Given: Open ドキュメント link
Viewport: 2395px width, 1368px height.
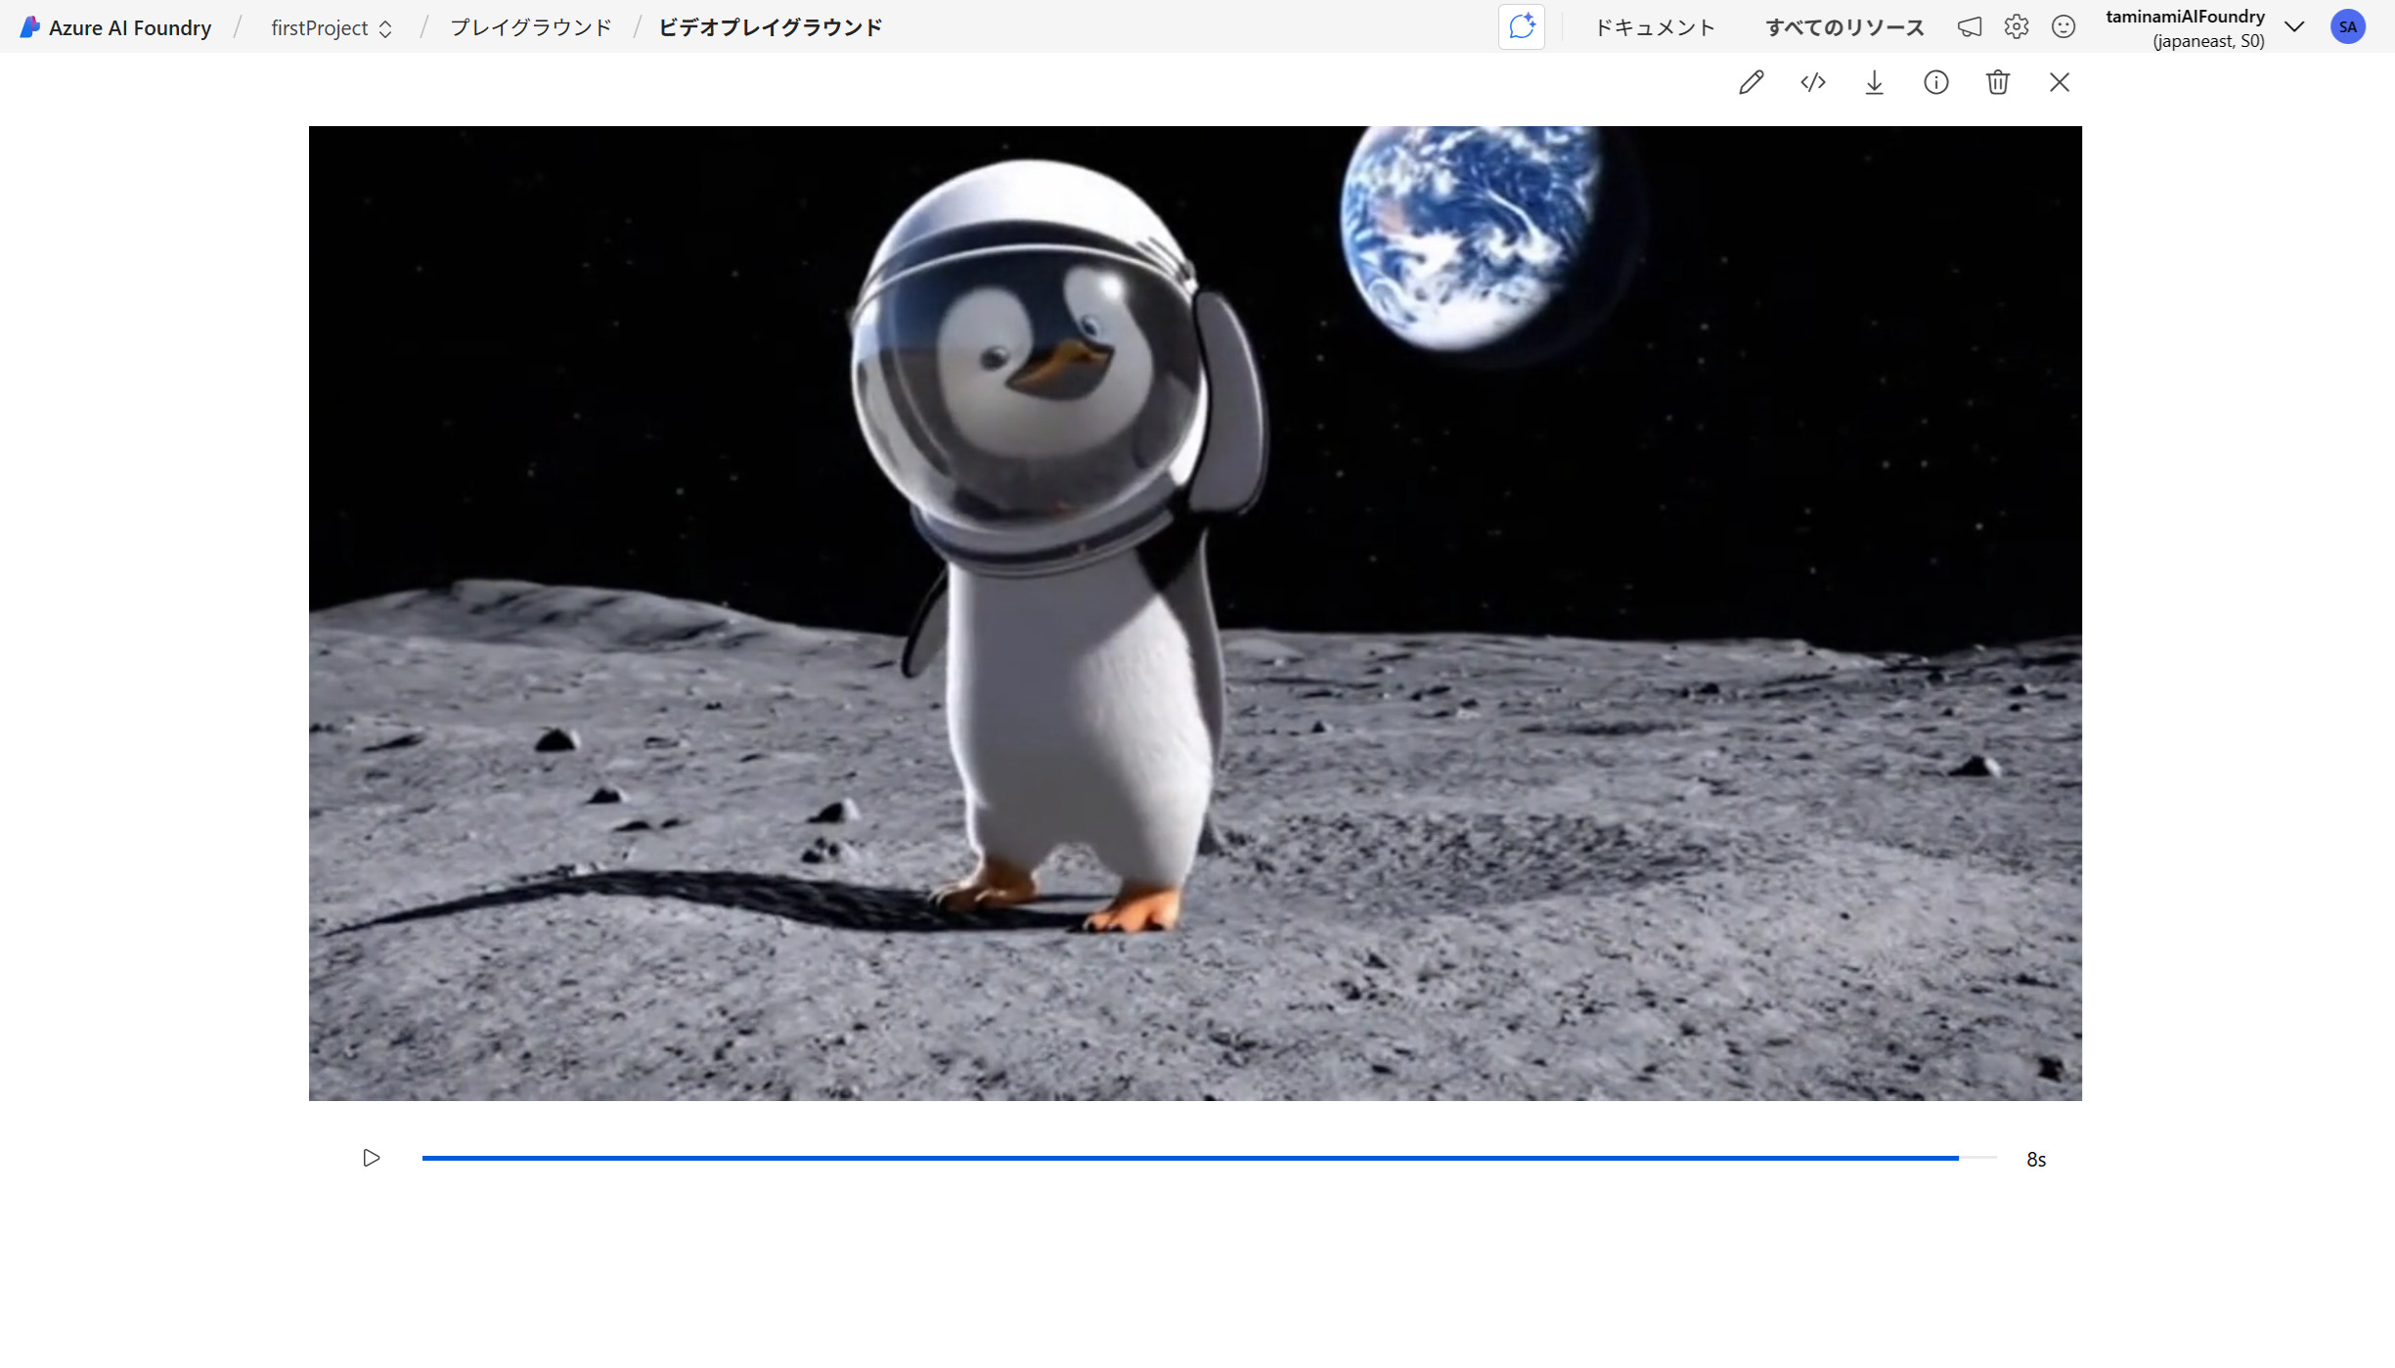Looking at the screenshot, I should coord(1654,27).
